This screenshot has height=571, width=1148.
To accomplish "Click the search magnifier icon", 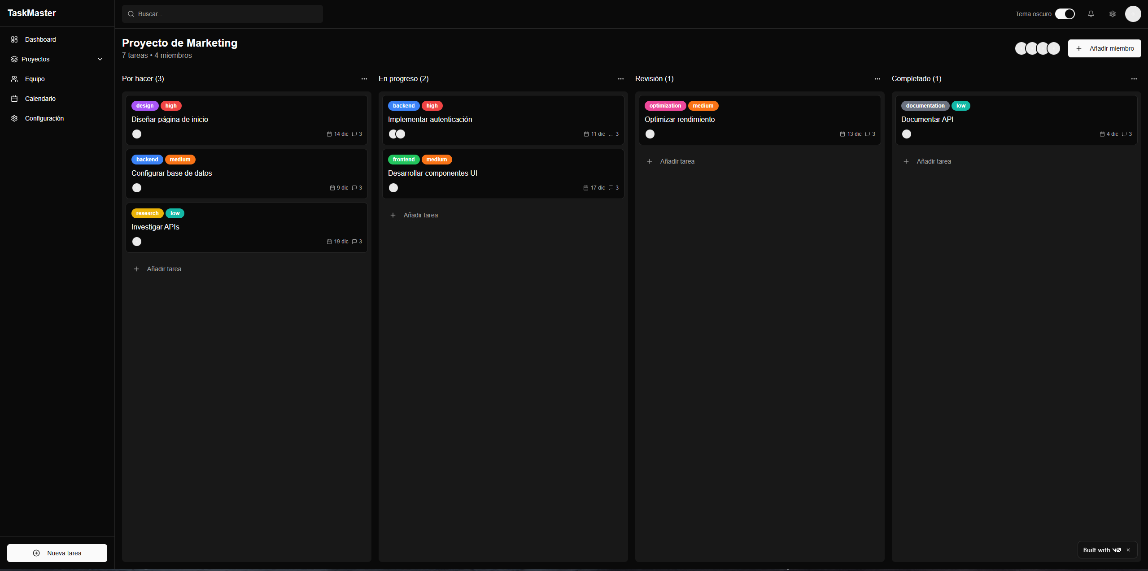I will pyautogui.click(x=131, y=14).
